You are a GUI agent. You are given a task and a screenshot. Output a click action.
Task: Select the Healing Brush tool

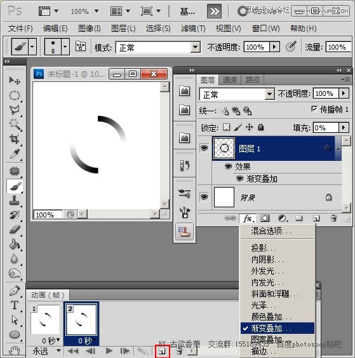(15, 171)
